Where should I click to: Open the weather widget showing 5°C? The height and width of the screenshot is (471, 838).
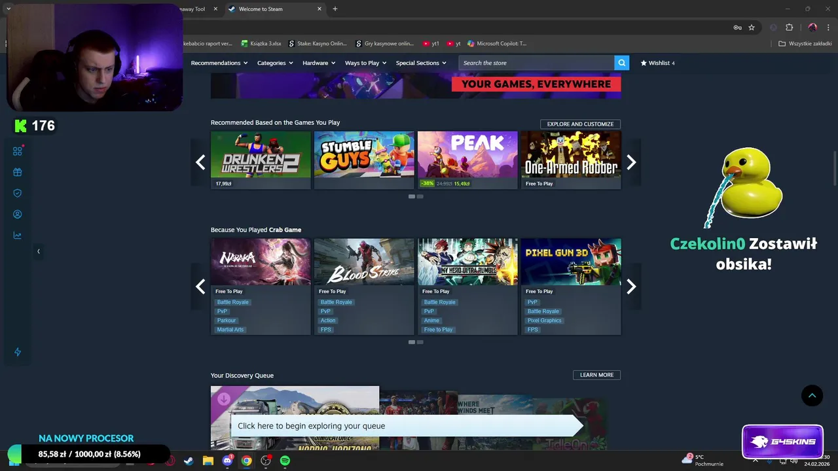click(x=702, y=460)
